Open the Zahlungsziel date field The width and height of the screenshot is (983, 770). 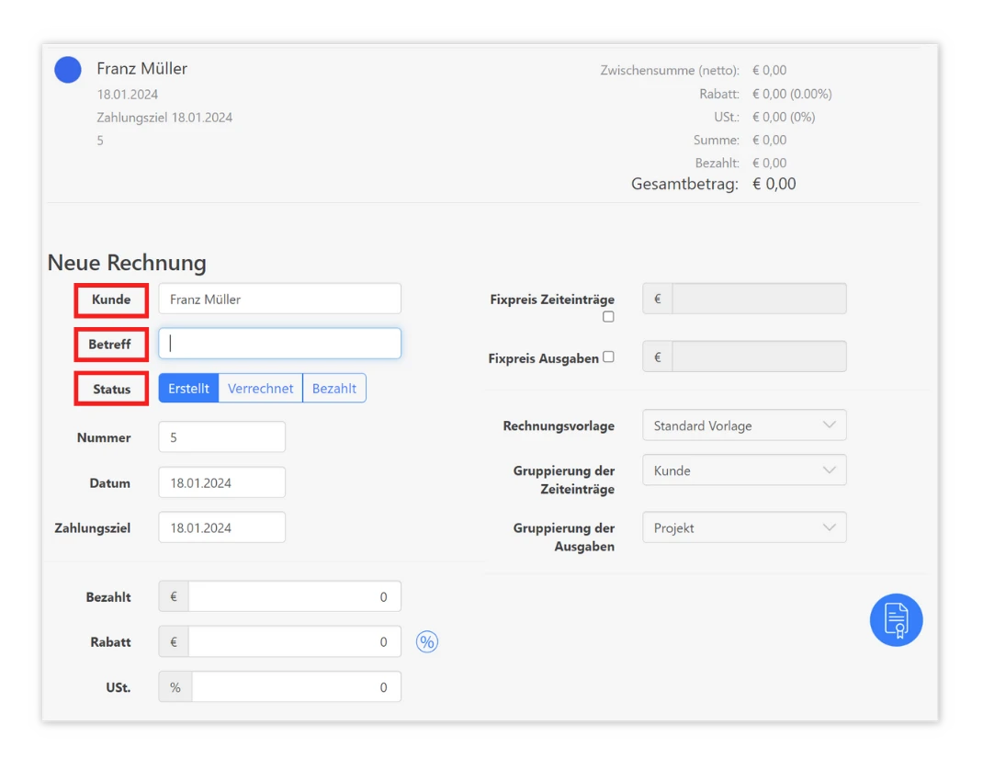point(221,527)
